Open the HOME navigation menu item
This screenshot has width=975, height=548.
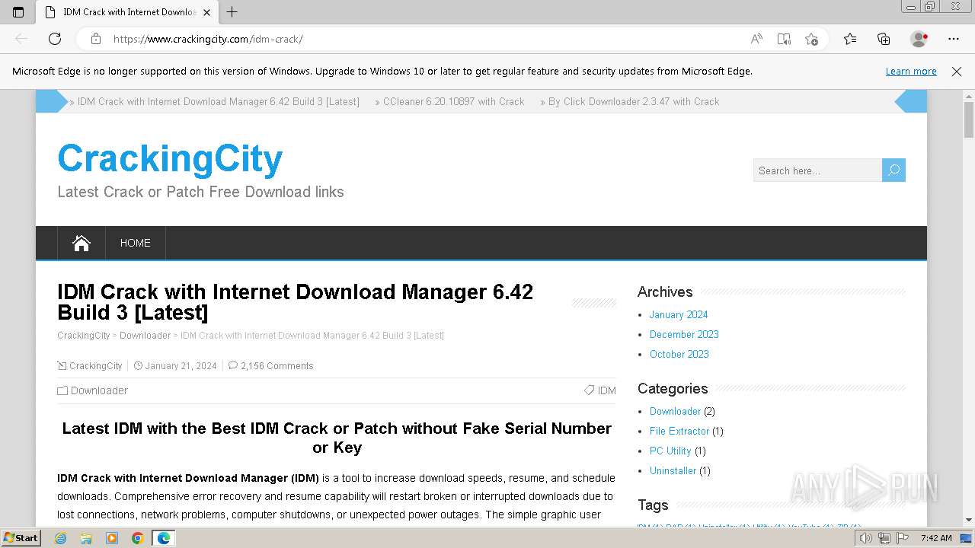tap(136, 243)
